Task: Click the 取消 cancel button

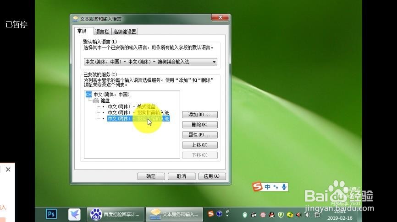Action: point(182,176)
